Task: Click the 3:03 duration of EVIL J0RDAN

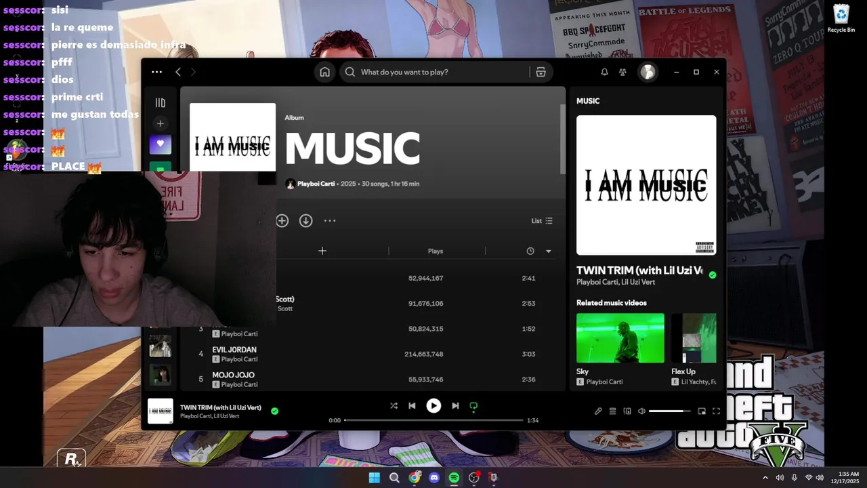Action: [529, 354]
